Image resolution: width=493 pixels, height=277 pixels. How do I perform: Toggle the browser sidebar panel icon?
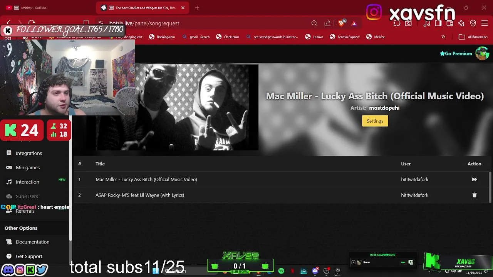pyautogui.click(x=438, y=23)
